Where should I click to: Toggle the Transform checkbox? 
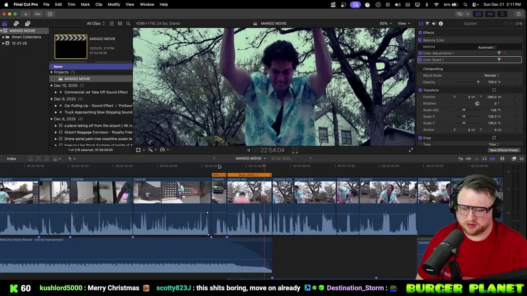[x=420, y=90]
